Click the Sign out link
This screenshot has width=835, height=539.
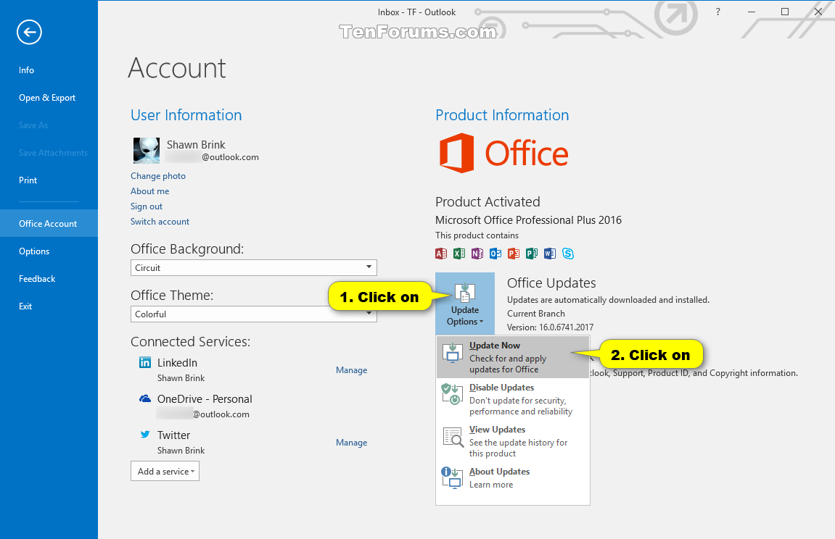click(147, 206)
